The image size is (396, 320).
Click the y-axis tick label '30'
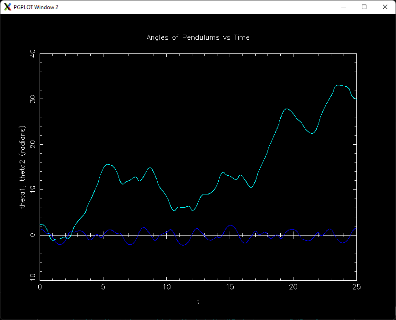[x=33, y=99]
